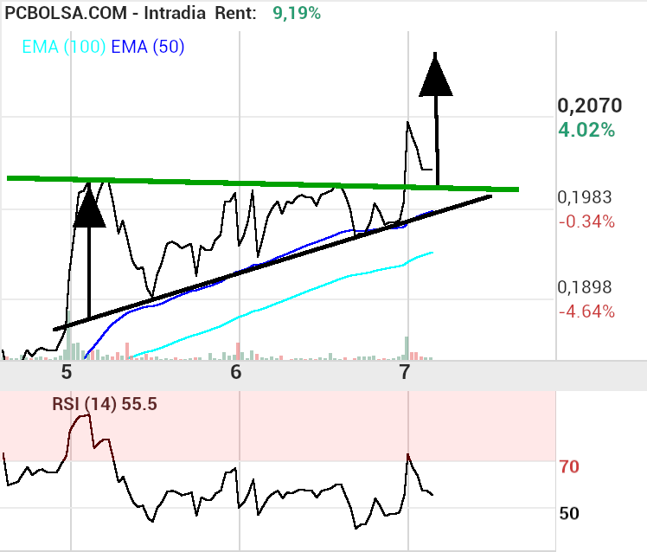Click the RSI 50 level label
Viewport: 647px width, 552px height.
569,513
